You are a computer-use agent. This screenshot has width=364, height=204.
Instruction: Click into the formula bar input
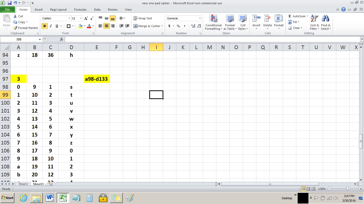coord(212,39)
